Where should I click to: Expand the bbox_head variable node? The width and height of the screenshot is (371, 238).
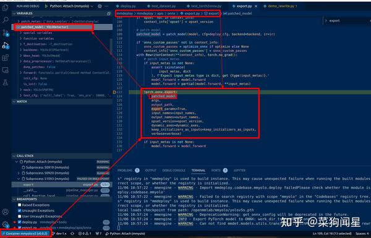tap(21, 56)
